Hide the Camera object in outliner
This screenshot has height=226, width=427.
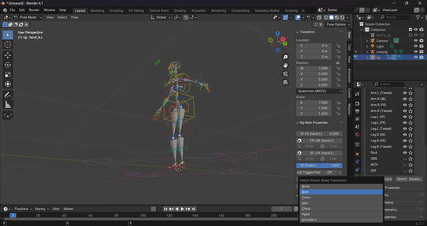(x=416, y=41)
